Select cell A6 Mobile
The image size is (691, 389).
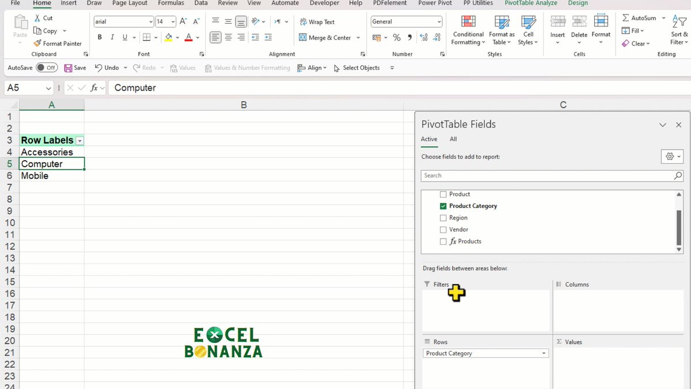pos(52,176)
